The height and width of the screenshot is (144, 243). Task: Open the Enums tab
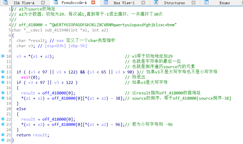[225, 3]
